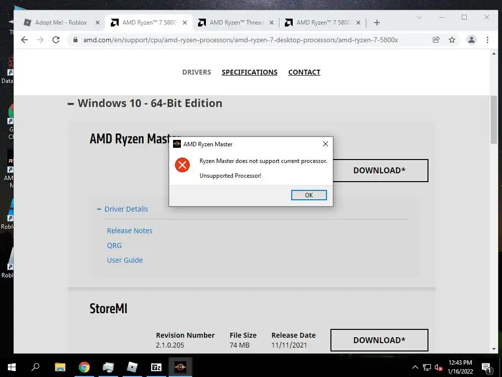Click StoreMI revision number 2.1.0.205

[x=170, y=345]
